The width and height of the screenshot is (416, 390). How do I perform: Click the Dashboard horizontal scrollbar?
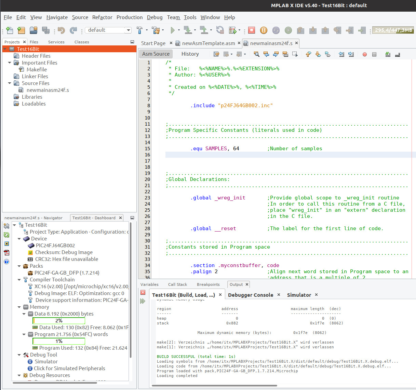pyautogui.click(x=55, y=383)
